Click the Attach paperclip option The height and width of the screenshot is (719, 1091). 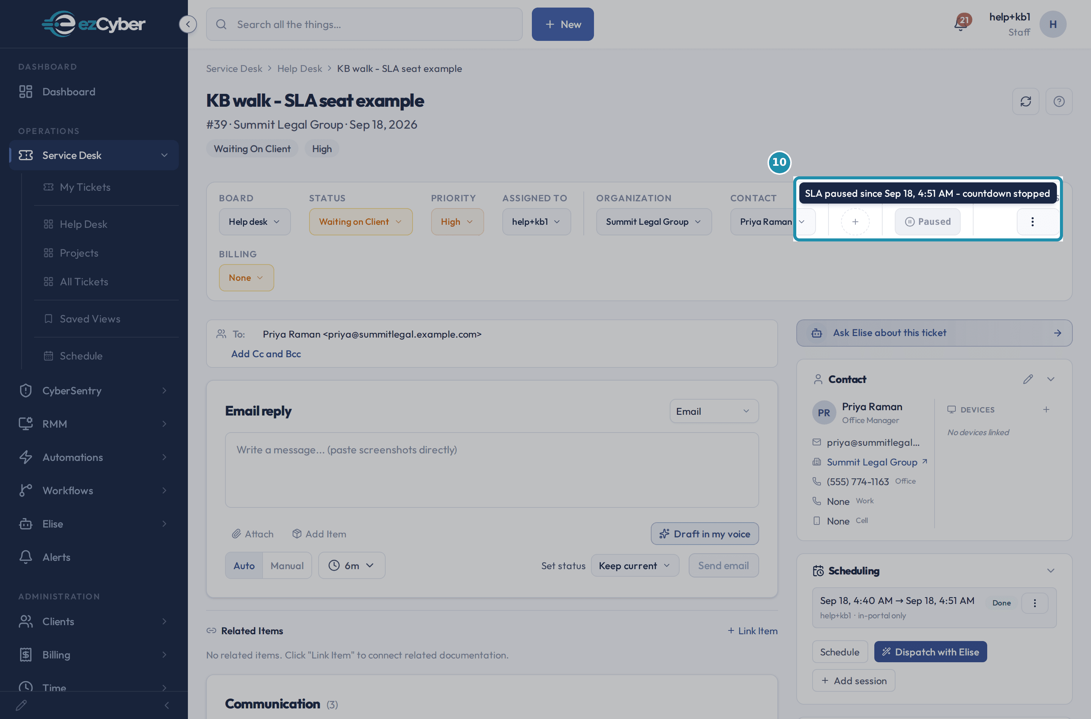[252, 534]
